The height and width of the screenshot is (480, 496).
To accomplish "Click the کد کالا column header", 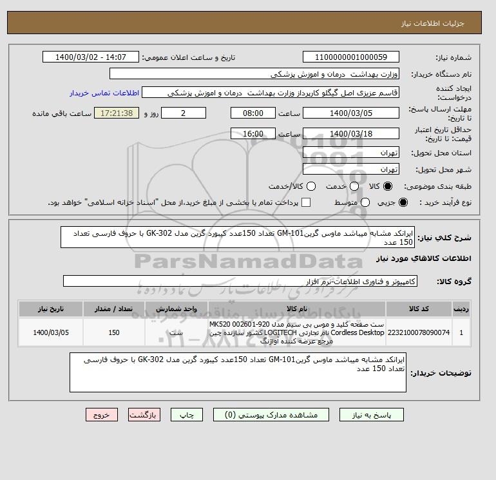I will (419, 309).
